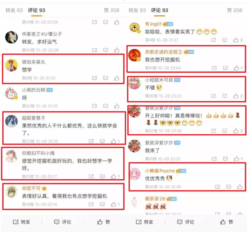The image size is (247, 232).
Task: Tap bottom-right 评论 button
Action: [x=186, y=222]
